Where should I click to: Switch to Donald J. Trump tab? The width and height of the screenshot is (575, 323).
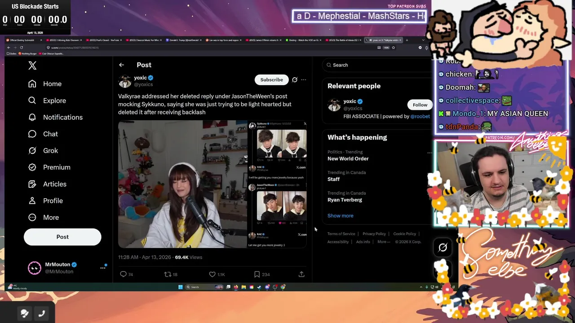click(183, 40)
